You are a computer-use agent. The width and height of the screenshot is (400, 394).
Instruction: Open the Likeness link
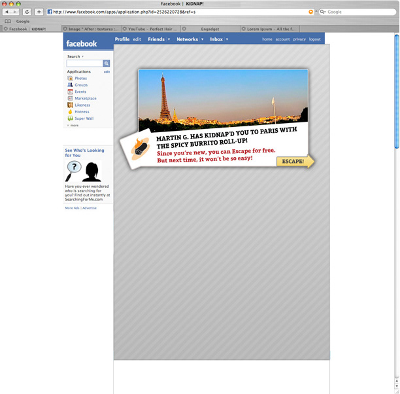82,105
